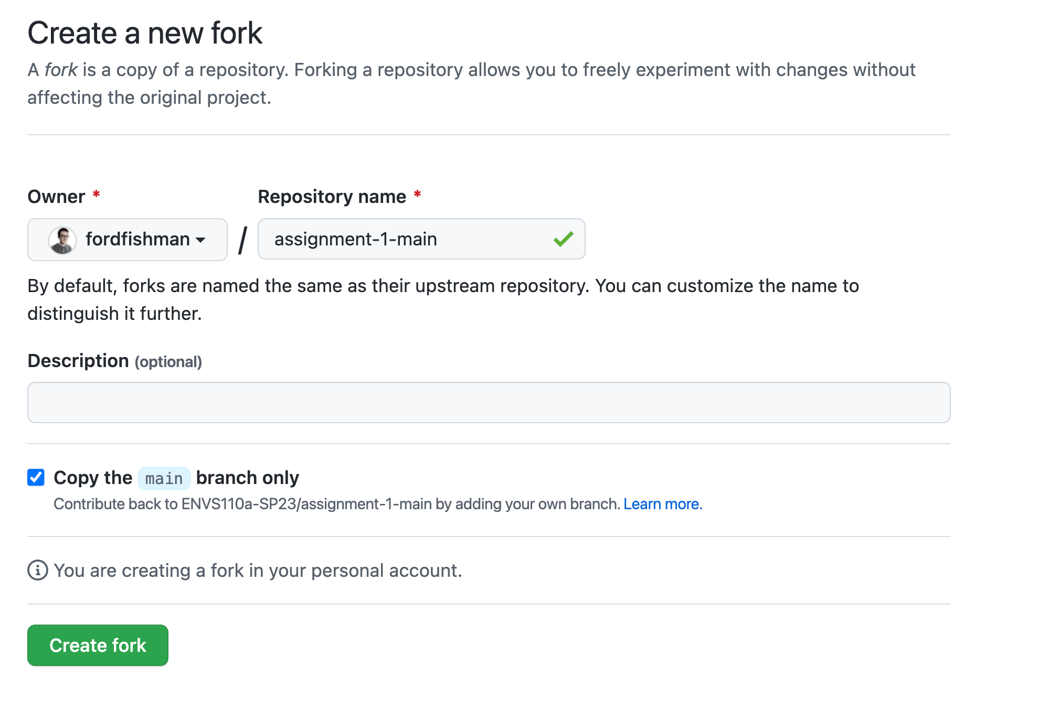Click the Repository name field label

pos(332,197)
